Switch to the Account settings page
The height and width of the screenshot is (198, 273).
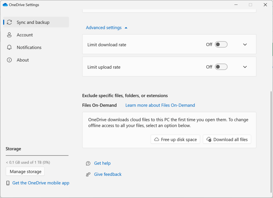tap(24, 35)
